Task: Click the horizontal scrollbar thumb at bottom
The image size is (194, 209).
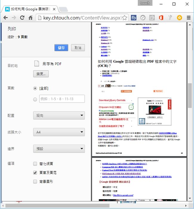Action: [x=58, y=205]
